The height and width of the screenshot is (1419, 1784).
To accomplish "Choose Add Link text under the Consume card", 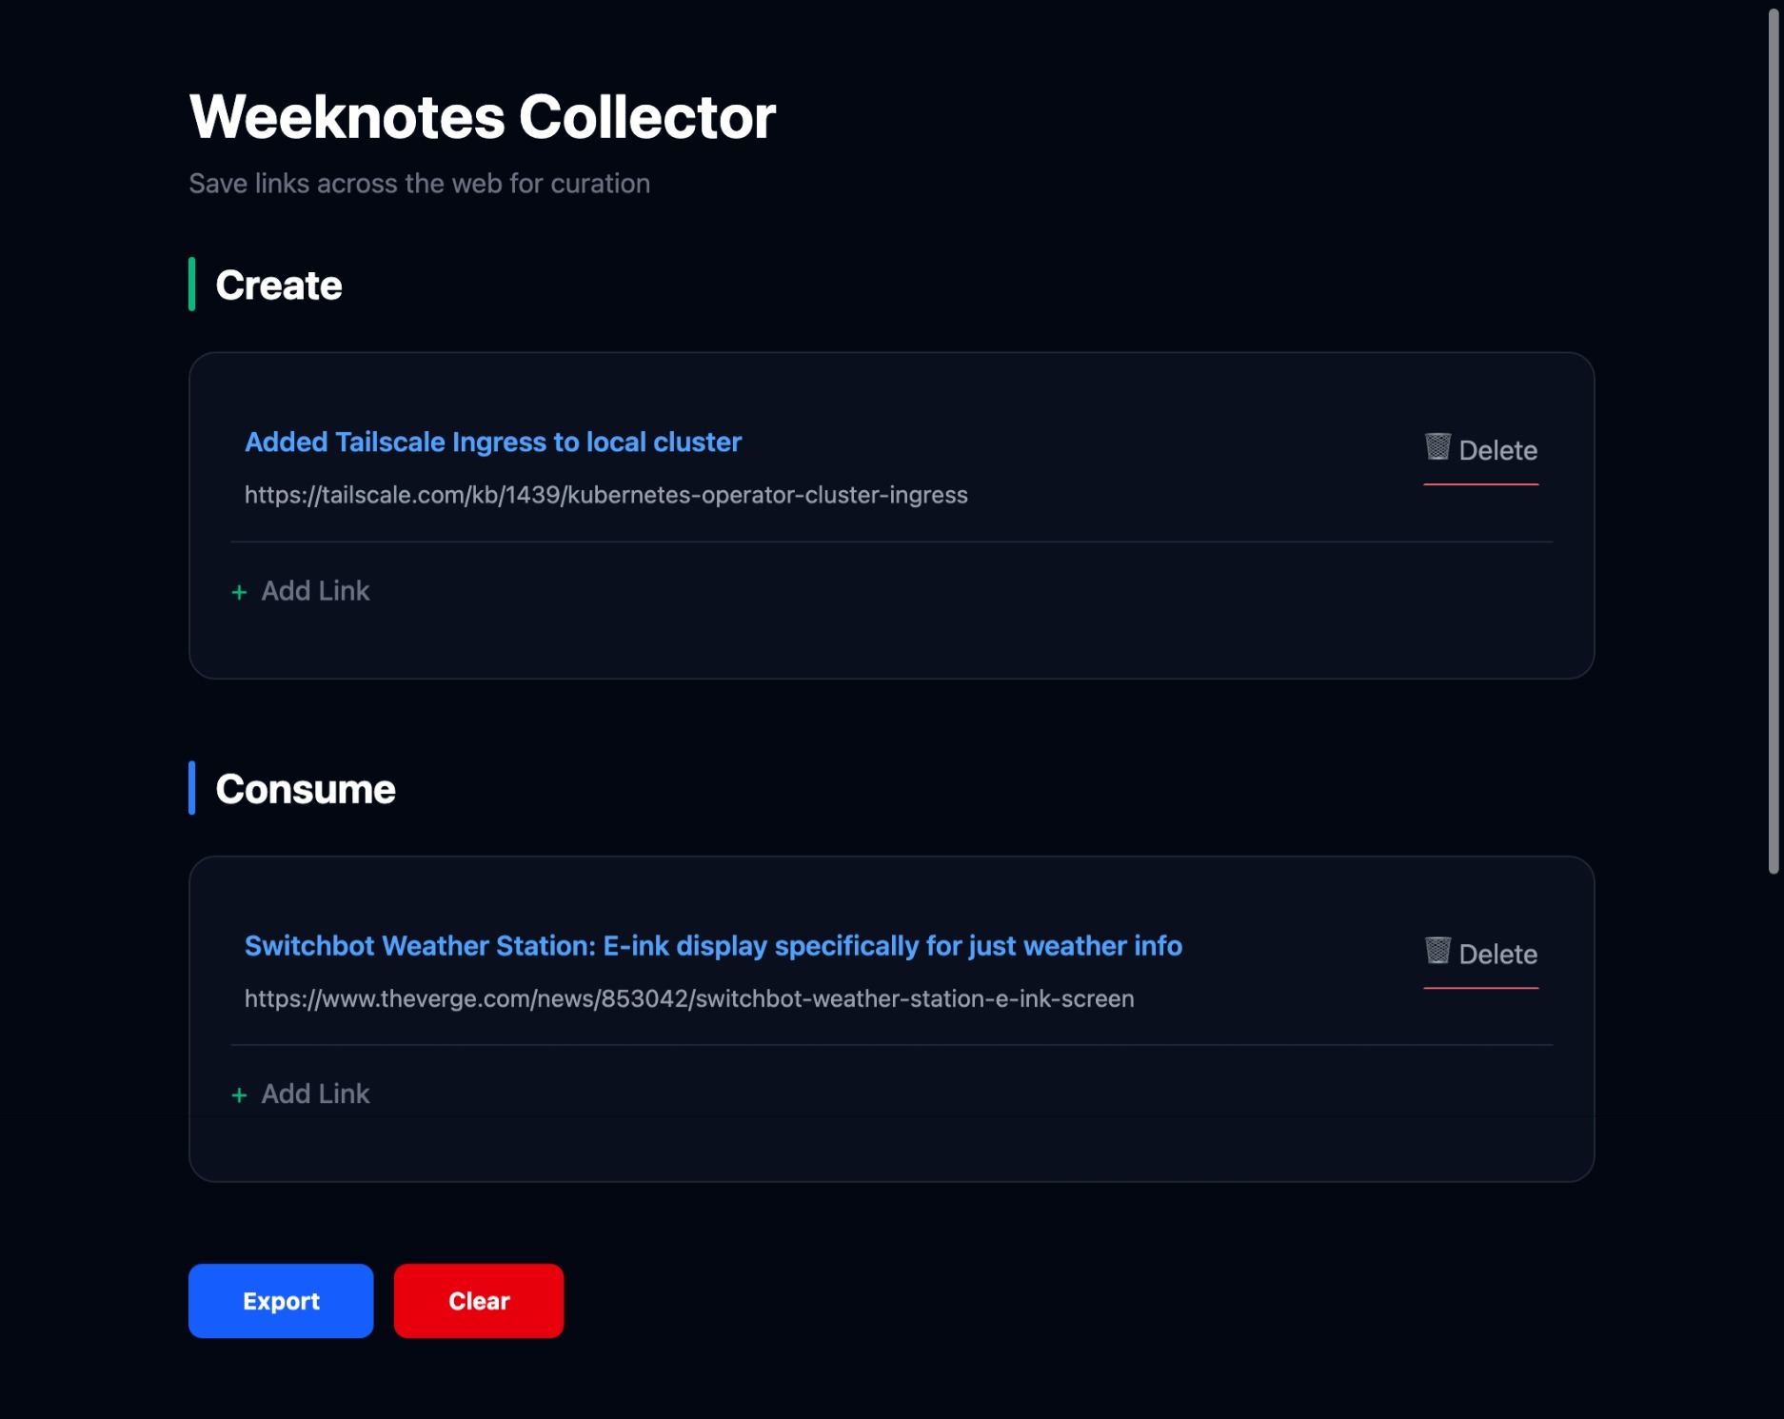I will [315, 1094].
